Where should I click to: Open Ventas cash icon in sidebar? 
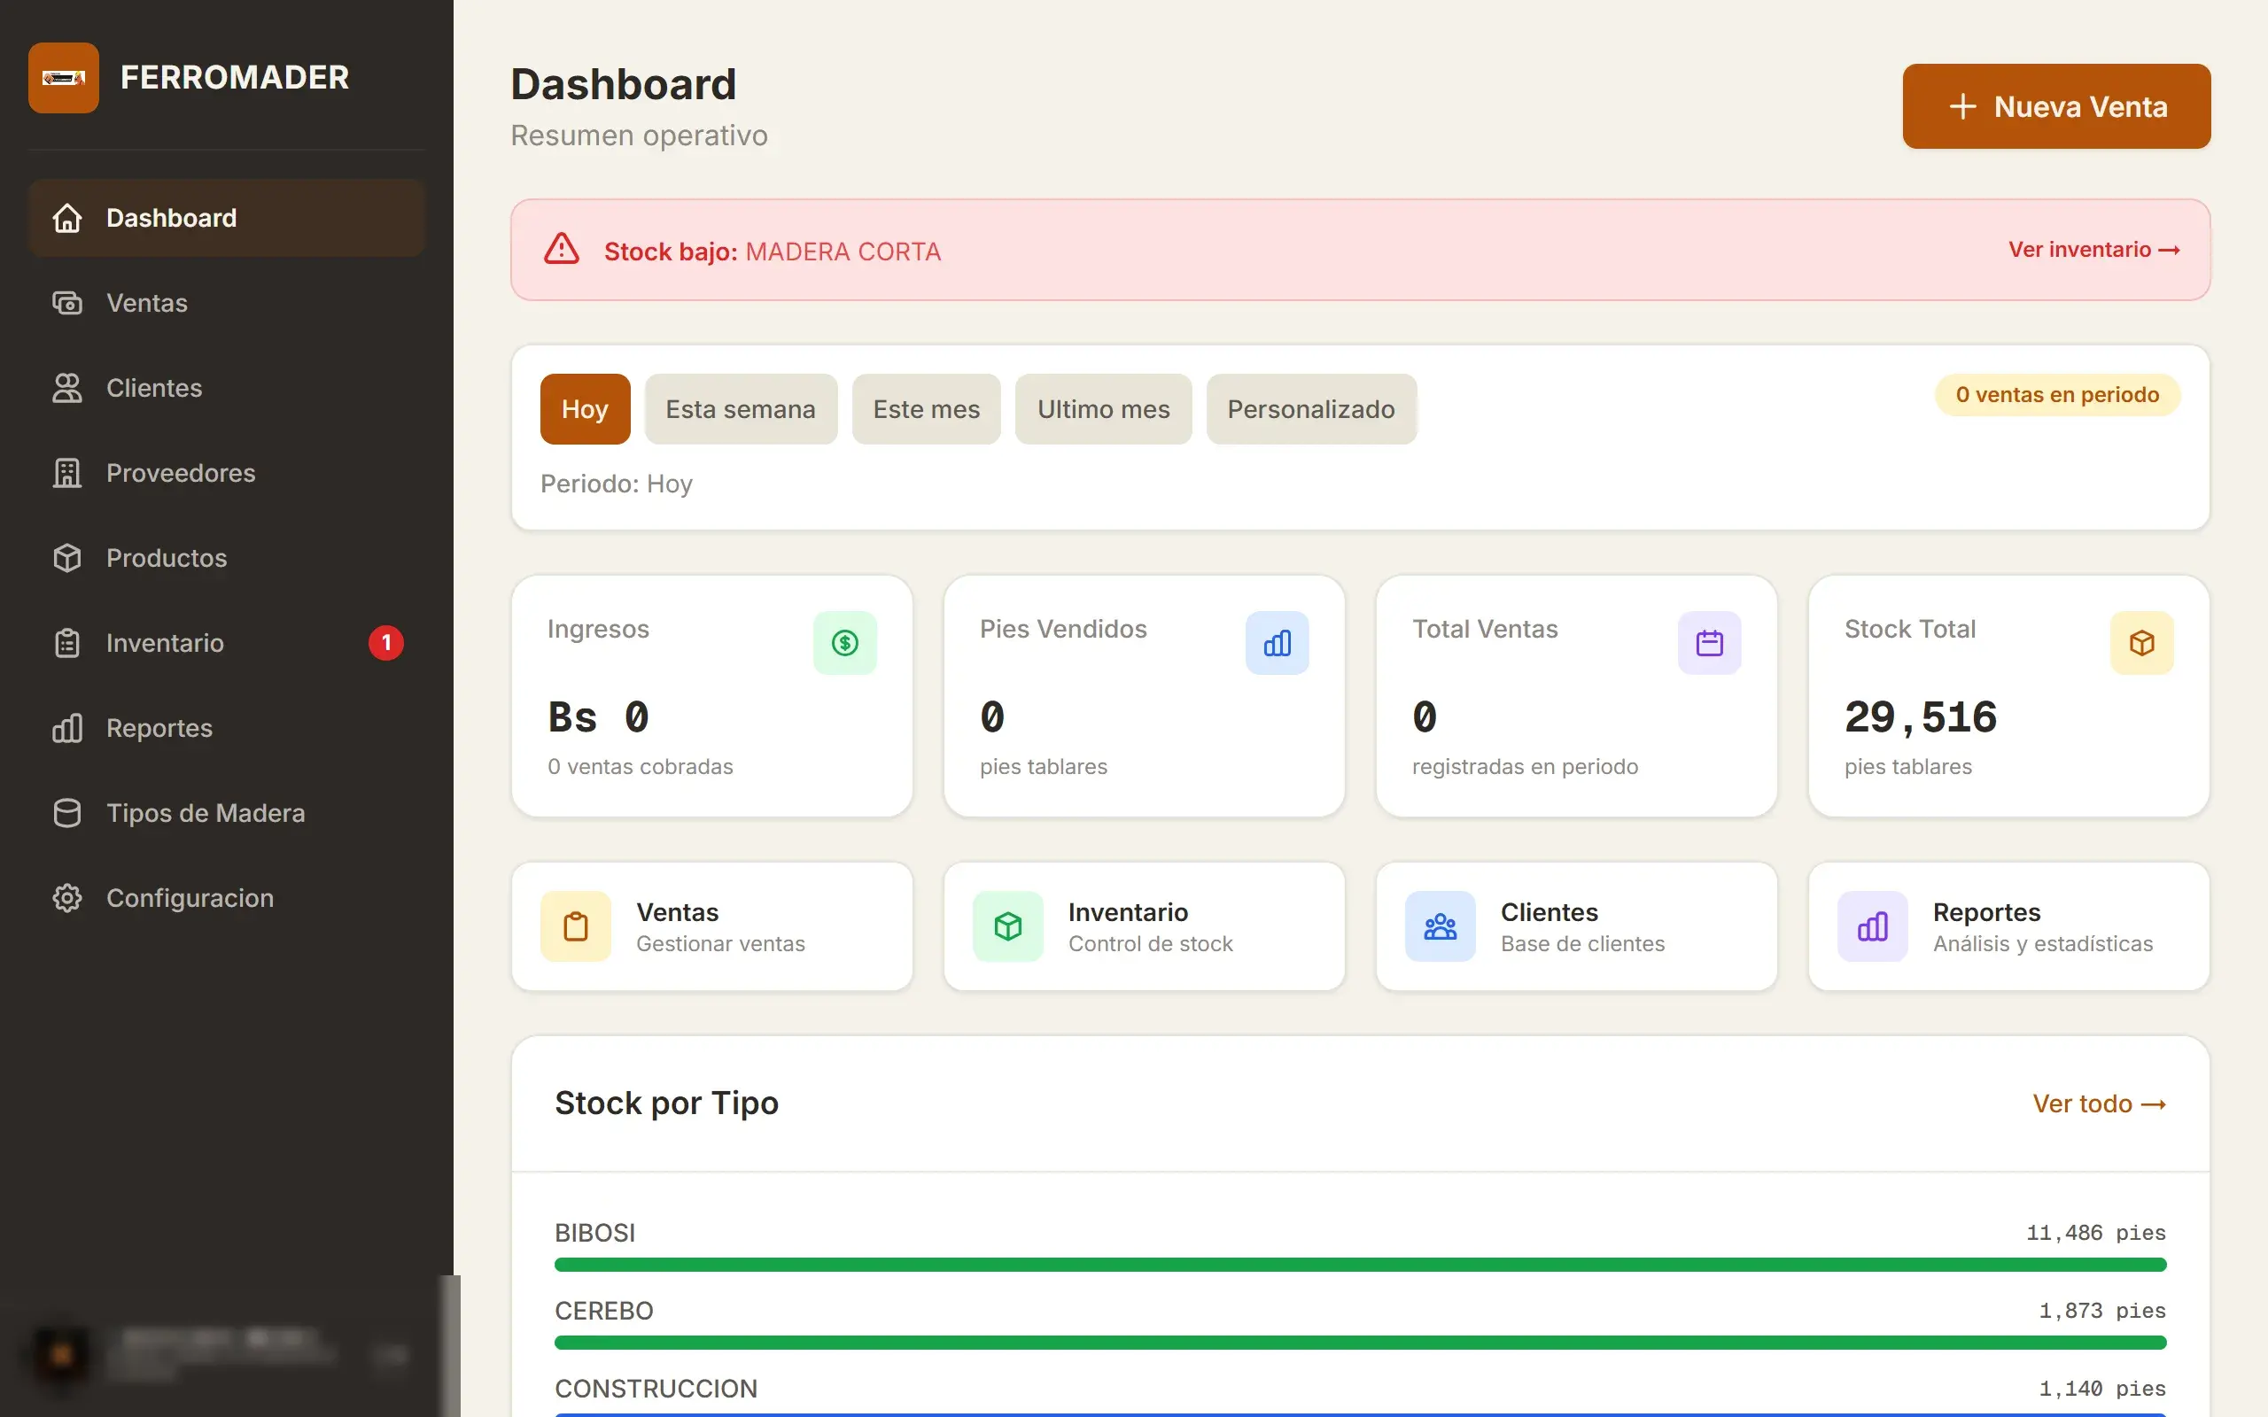[x=66, y=303]
